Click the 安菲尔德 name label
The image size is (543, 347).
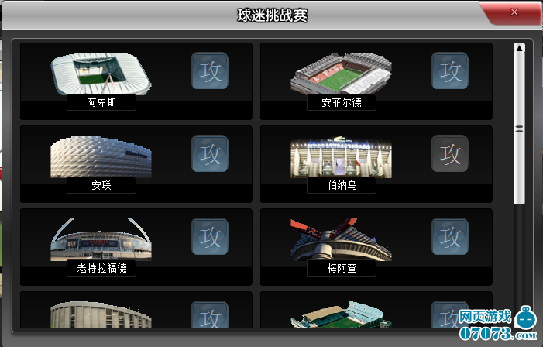342,102
